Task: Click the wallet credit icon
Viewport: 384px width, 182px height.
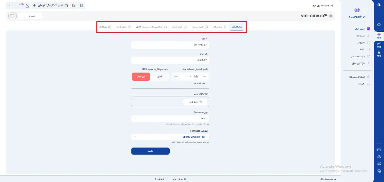Action: point(66,5)
